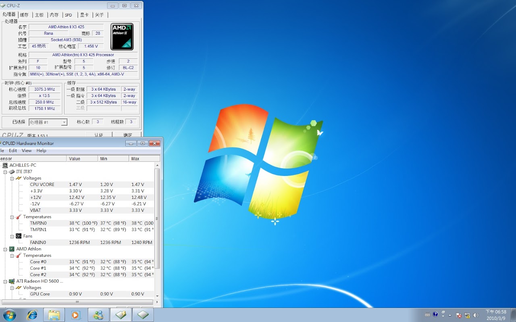516x322 pixels.
Task: Collapse the Temperatures node under ITE IT87
Action: click(12, 217)
